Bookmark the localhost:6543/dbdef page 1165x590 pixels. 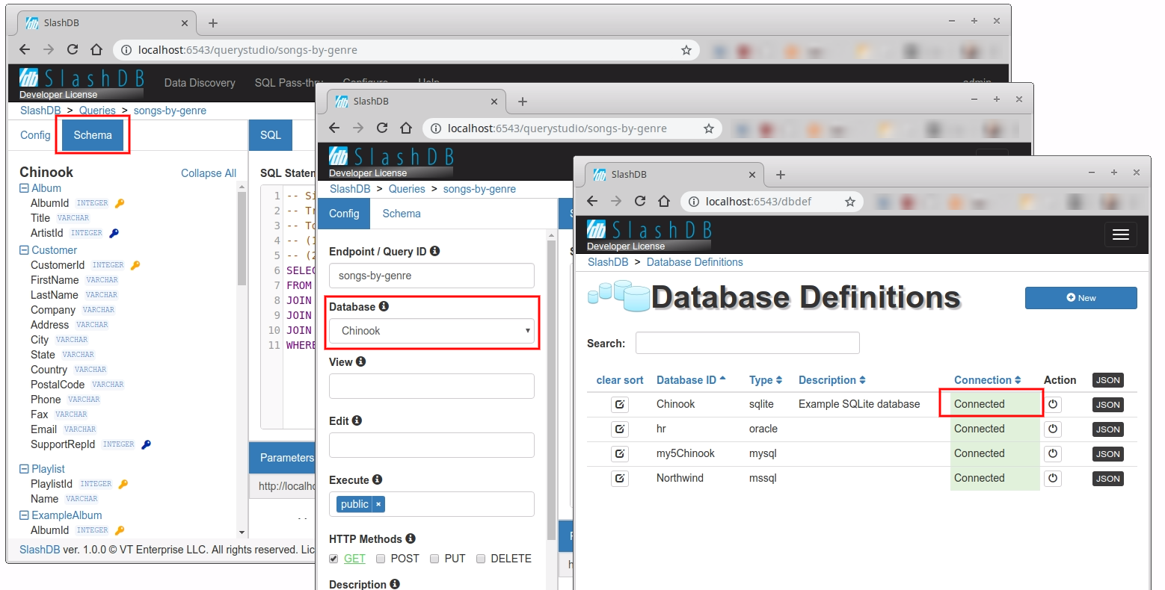(x=849, y=202)
